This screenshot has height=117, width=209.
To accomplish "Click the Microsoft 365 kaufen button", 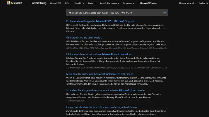I will [x=149, y=3].
